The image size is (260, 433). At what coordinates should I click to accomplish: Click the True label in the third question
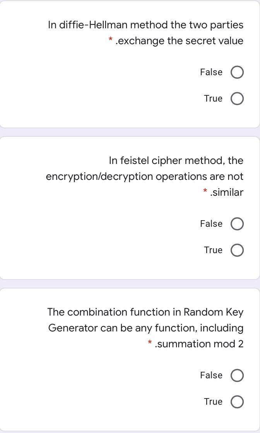click(x=212, y=402)
